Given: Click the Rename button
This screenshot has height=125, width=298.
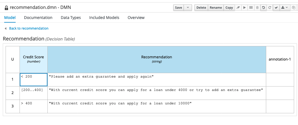Looking at the screenshot, I should [x=216, y=8].
